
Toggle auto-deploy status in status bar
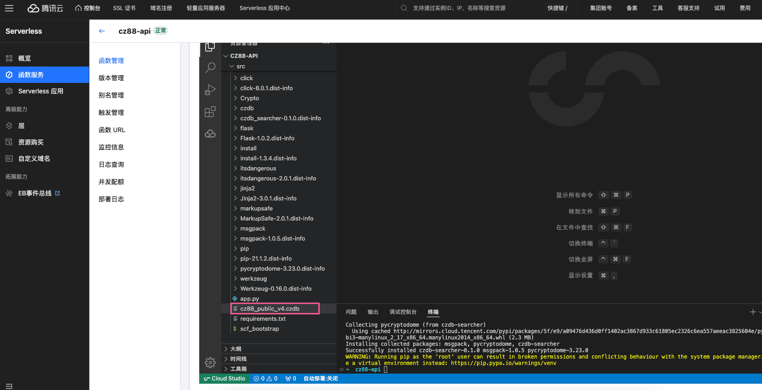[321, 379]
